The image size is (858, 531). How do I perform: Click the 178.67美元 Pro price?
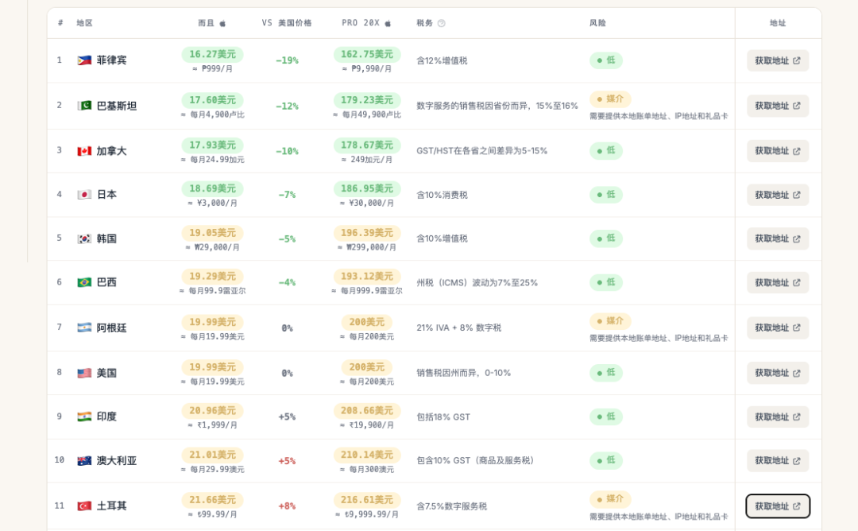(367, 145)
